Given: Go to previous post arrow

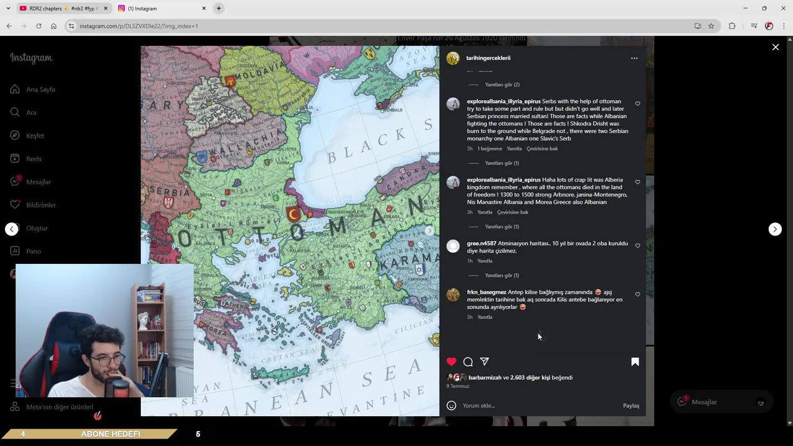Looking at the screenshot, I should 12,229.
